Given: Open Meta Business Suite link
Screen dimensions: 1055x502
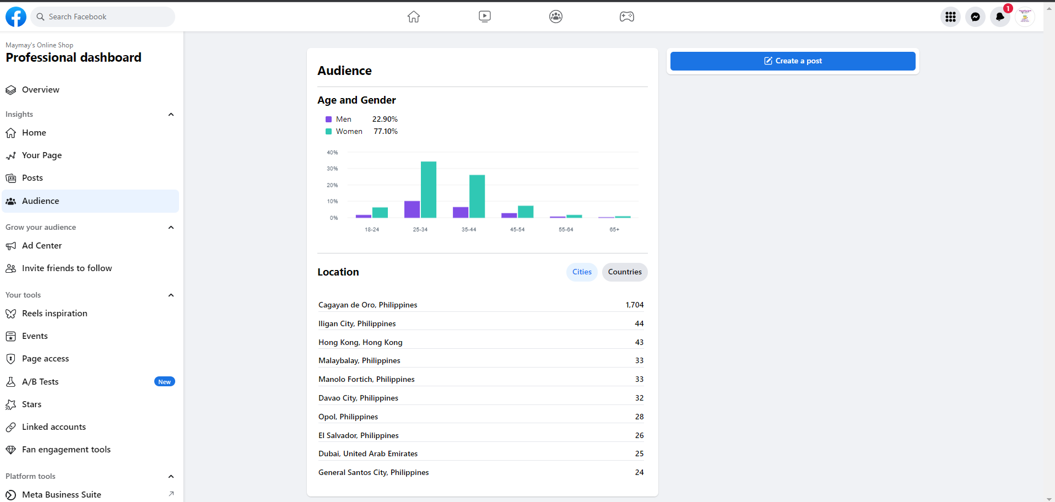Looking at the screenshot, I should 62,495.
